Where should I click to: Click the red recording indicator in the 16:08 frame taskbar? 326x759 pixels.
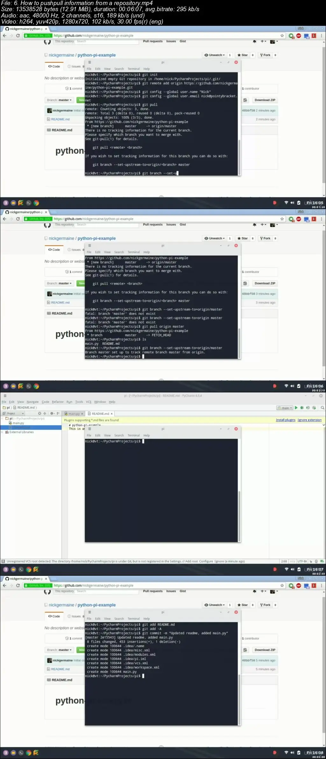(275, 753)
